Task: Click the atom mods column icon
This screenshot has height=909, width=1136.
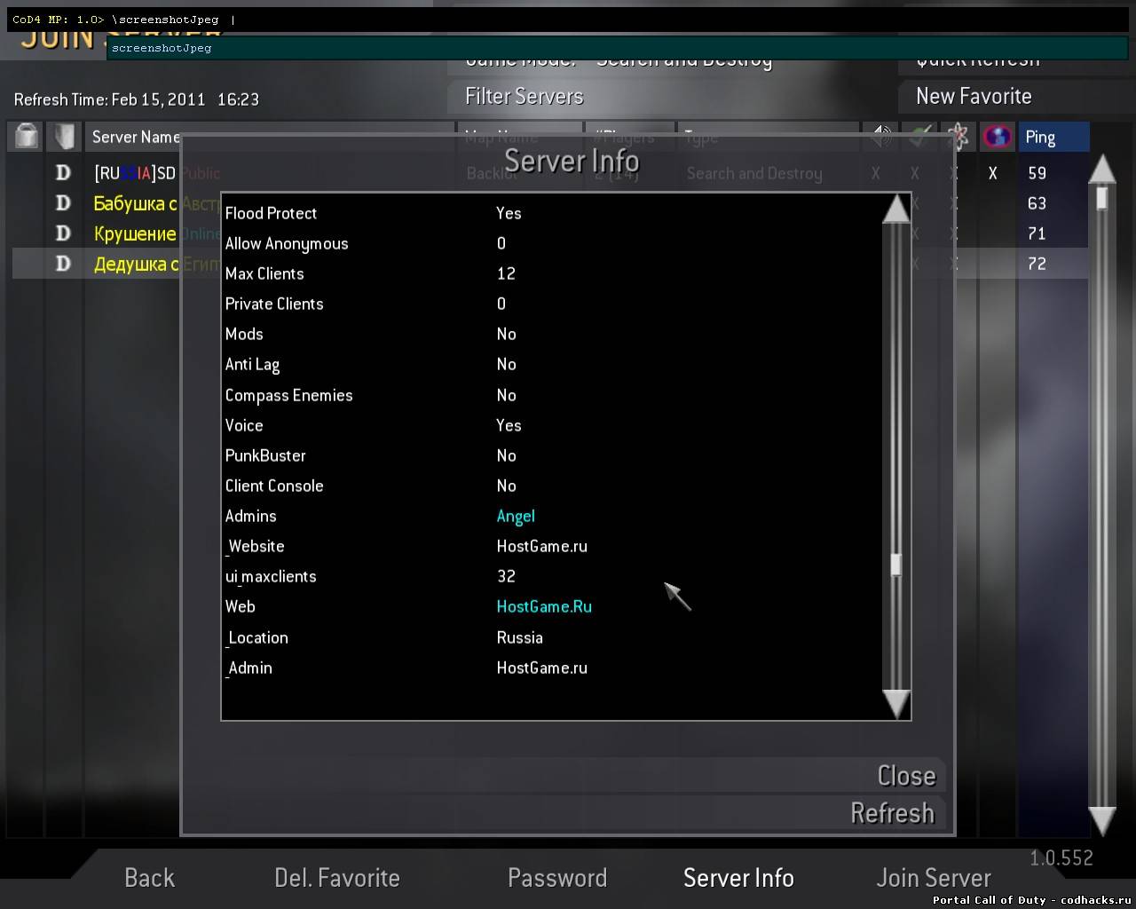Action: pyautogui.click(x=958, y=137)
